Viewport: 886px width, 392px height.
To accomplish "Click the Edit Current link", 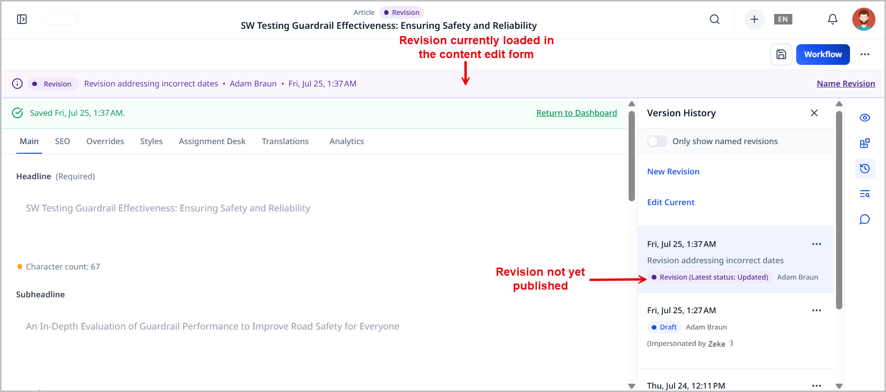I will [671, 202].
